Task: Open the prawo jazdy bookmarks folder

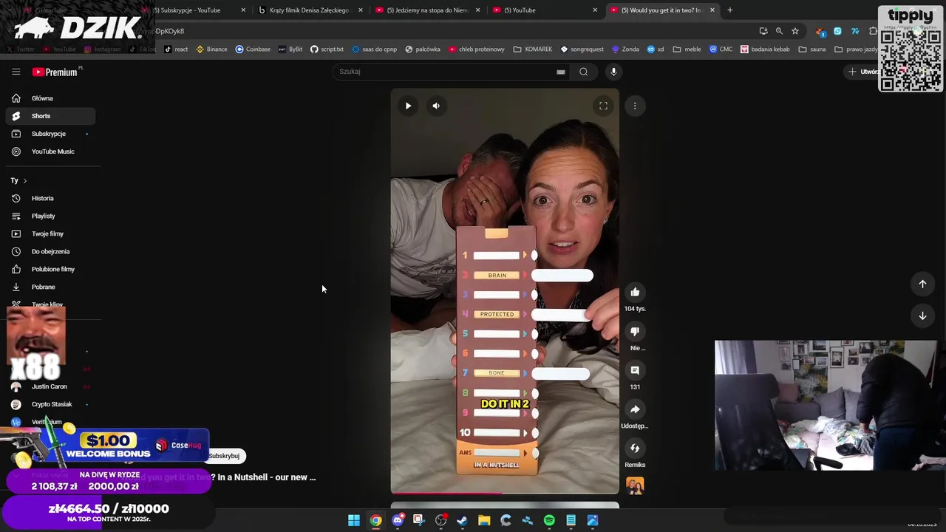Action: (x=857, y=50)
